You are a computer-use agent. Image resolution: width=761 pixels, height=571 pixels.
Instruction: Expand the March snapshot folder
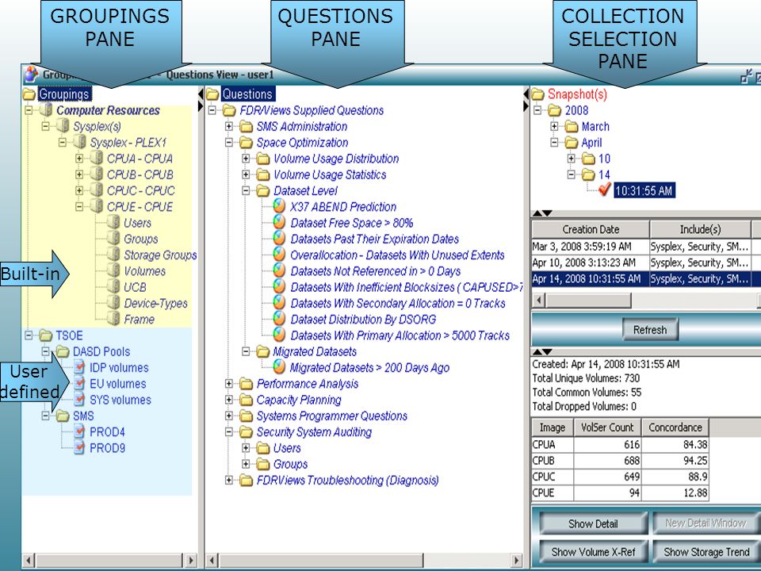click(554, 126)
